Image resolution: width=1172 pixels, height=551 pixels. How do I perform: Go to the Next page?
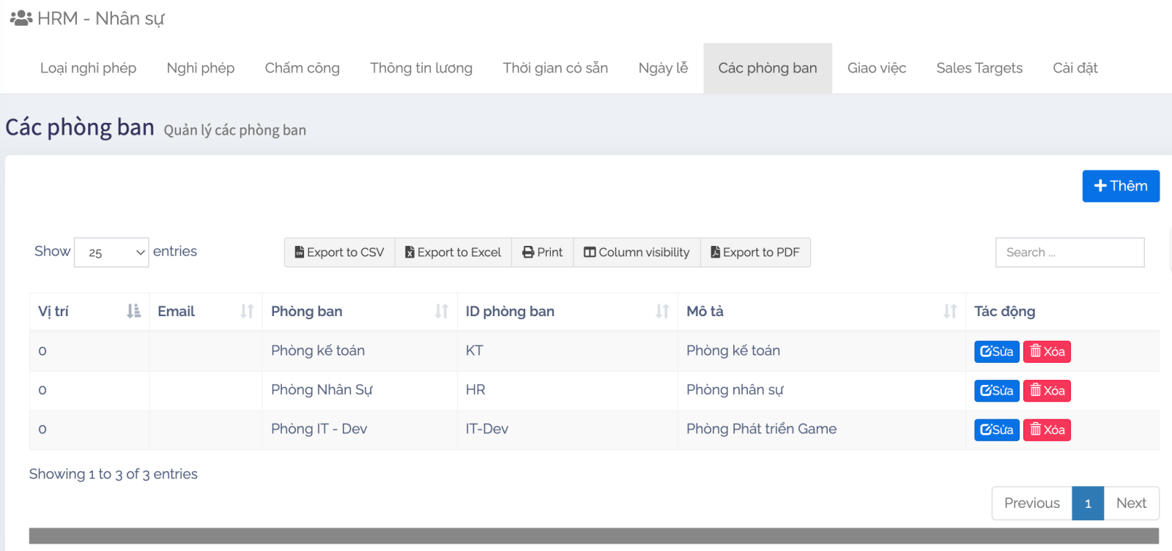coord(1131,503)
